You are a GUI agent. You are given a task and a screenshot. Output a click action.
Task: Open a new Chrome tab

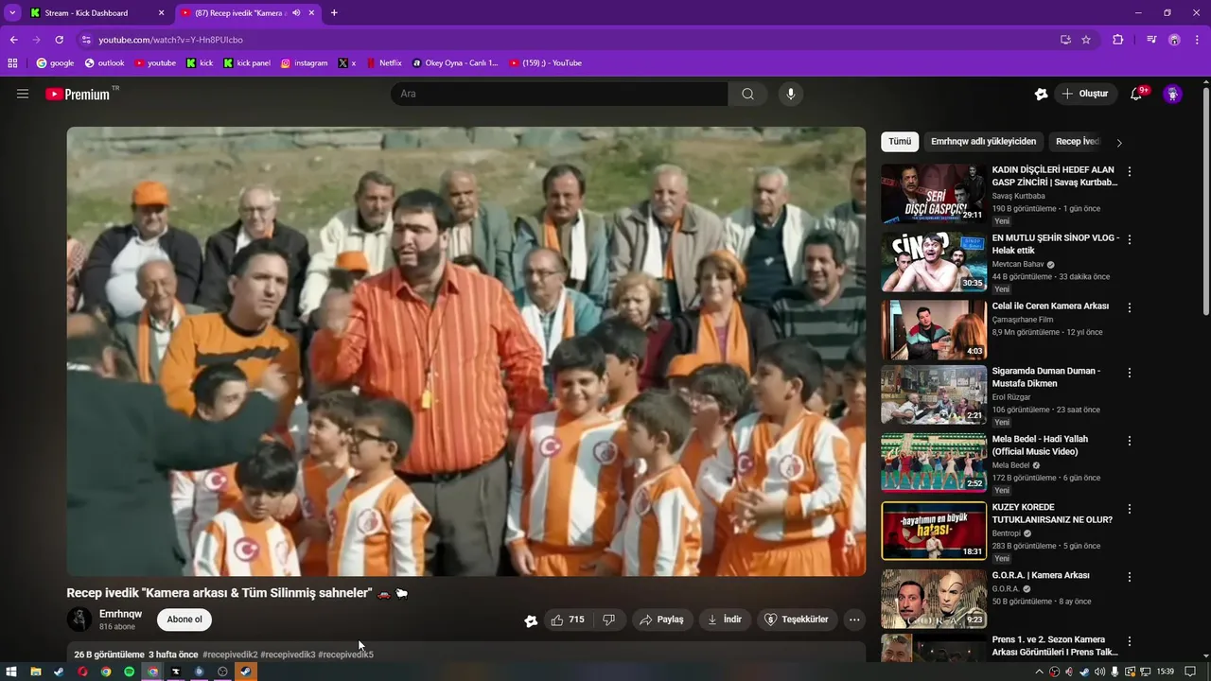(x=334, y=13)
